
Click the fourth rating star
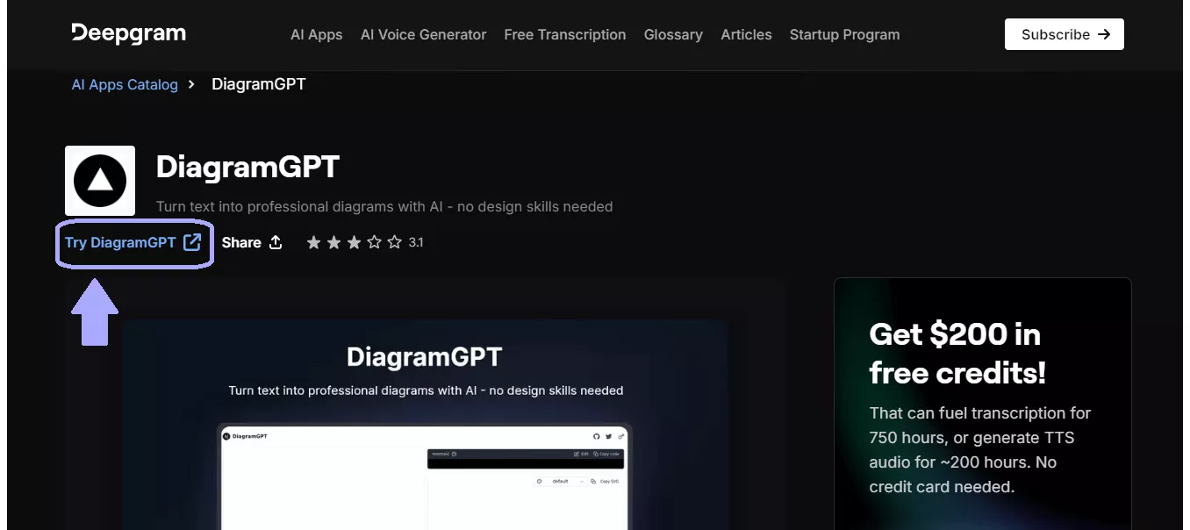click(373, 242)
